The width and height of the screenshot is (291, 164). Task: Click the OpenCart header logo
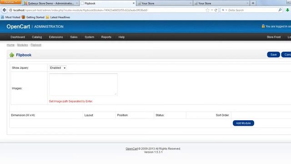tap(18, 26)
